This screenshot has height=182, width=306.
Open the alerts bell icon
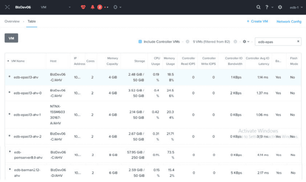pos(92,7)
